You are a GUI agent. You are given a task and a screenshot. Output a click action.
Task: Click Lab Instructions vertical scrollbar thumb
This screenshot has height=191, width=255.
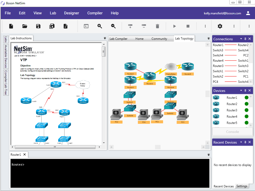click(x=104, y=52)
